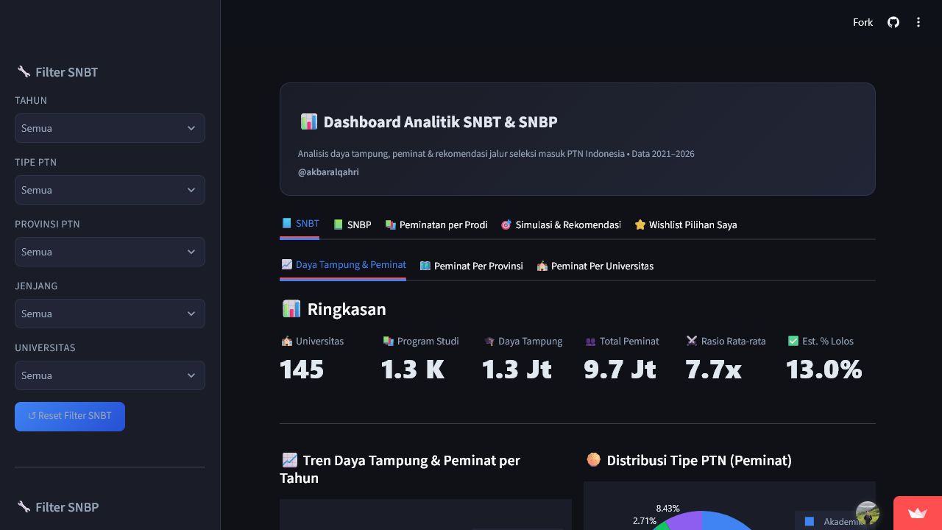Open the three-dot main menu
Viewport: 942px width, 530px height.
[x=918, y=22]
